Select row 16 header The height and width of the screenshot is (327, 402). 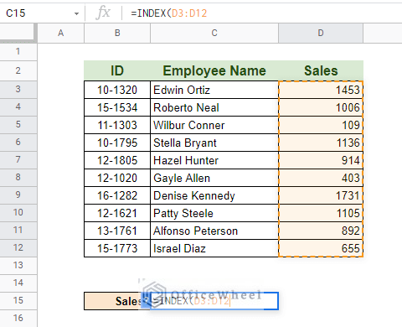coord(18,318)
